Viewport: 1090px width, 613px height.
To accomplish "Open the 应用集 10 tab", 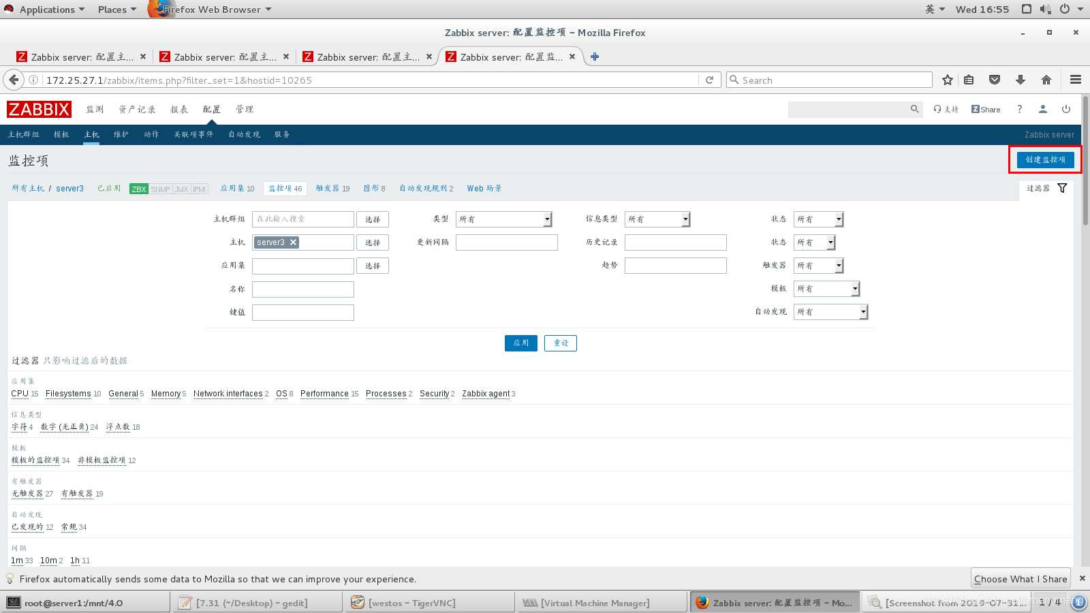I will pyautogui.click(x=237, y=189).
